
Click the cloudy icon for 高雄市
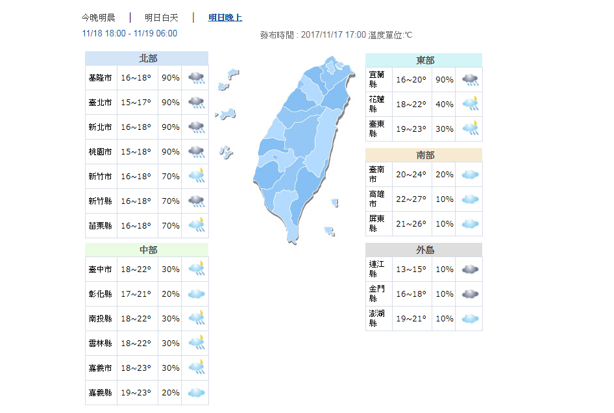click(470, 199)
